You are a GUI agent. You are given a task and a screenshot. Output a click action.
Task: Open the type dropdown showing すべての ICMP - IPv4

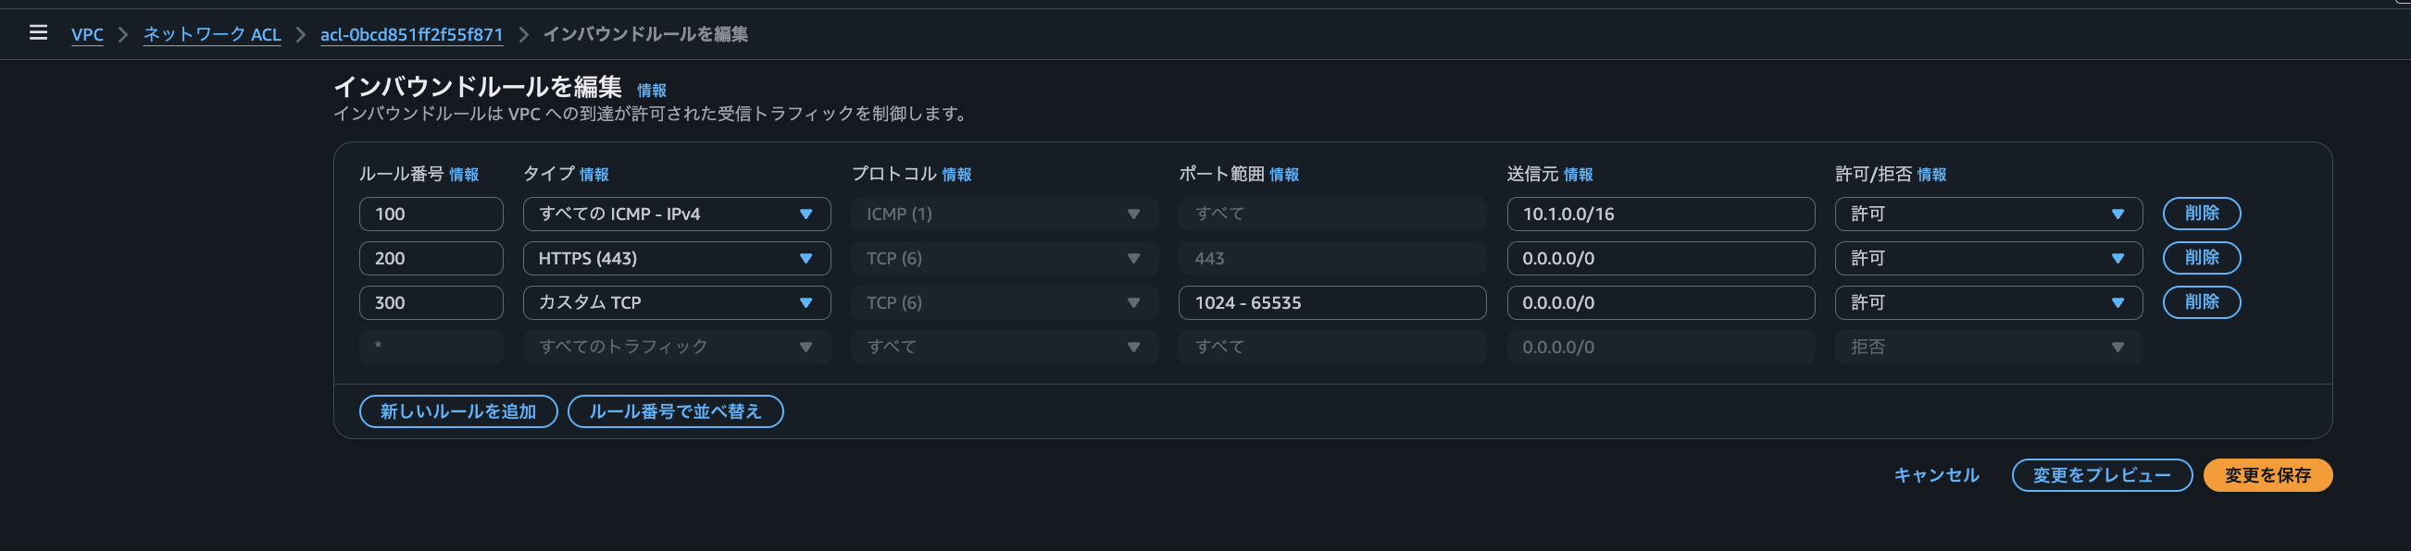pos(676,213)
